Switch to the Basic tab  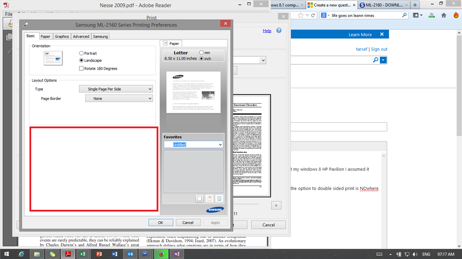point(31,36)
